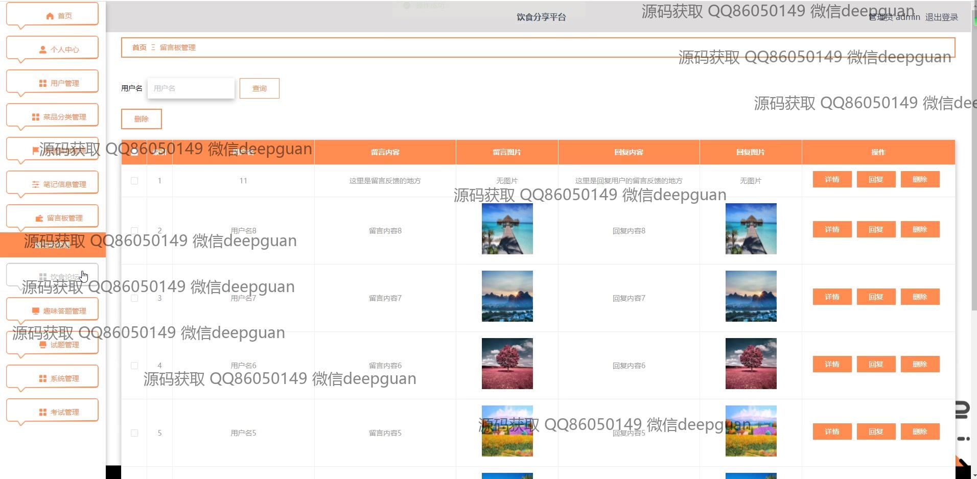Click 删除 for the 用户名5 row
Image resolution: width=977 pixels, height=479 pixels.
(920, 432)
